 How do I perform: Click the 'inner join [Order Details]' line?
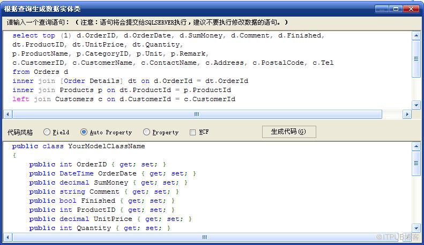coord(130,81)
